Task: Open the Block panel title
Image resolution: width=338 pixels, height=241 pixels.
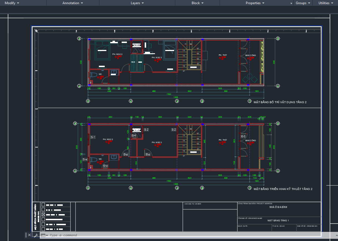Action: point(197,3)
